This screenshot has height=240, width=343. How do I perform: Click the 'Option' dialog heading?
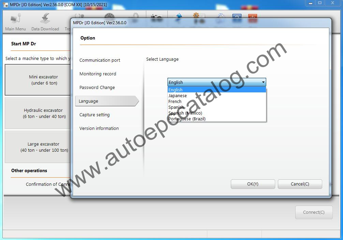pyautogui.click(x=88, y=38)
